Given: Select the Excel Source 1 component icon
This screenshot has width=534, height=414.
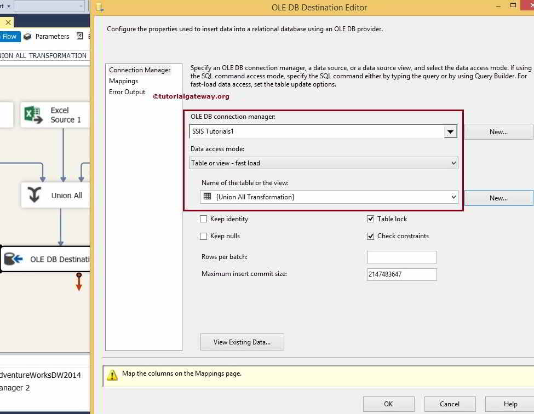Looking at the screenshot, I should click(33, 114).
